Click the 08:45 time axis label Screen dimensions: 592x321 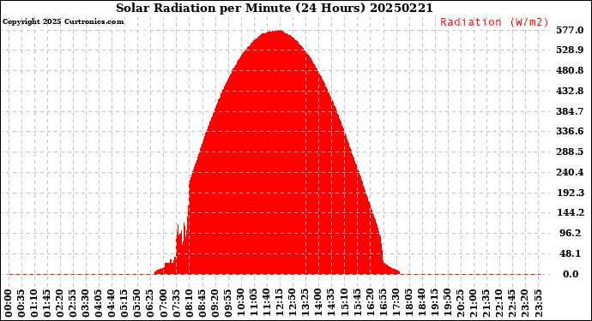[202, 304]
